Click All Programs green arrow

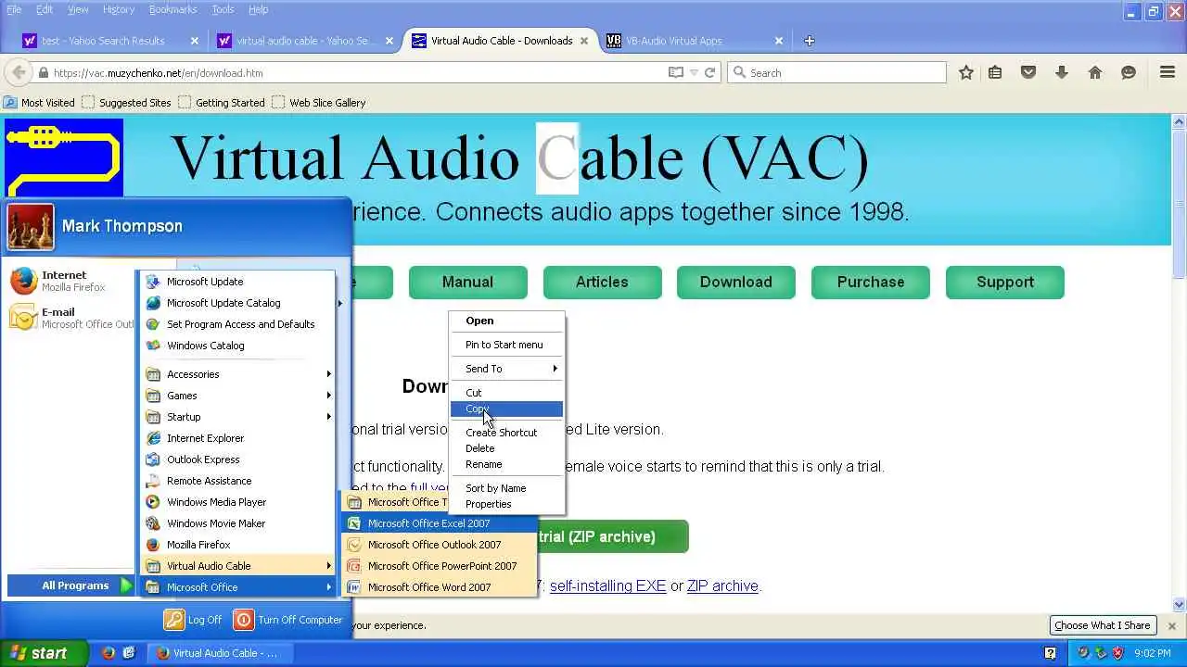[126, 585]
